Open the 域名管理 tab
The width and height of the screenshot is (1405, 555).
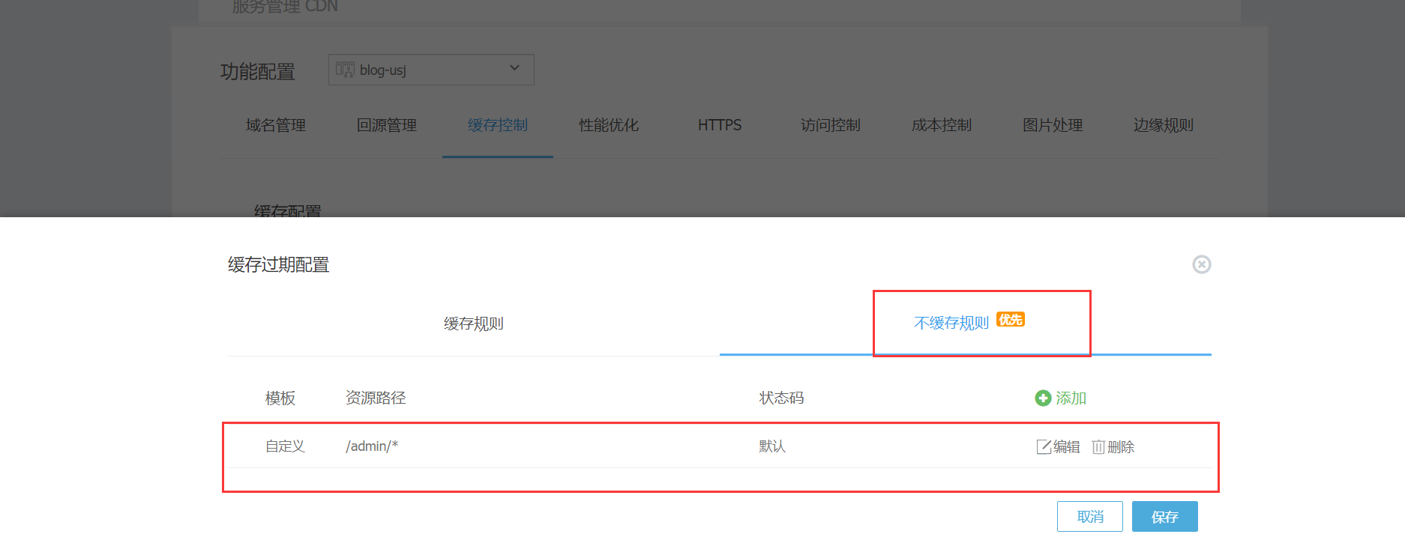(276, 125)
